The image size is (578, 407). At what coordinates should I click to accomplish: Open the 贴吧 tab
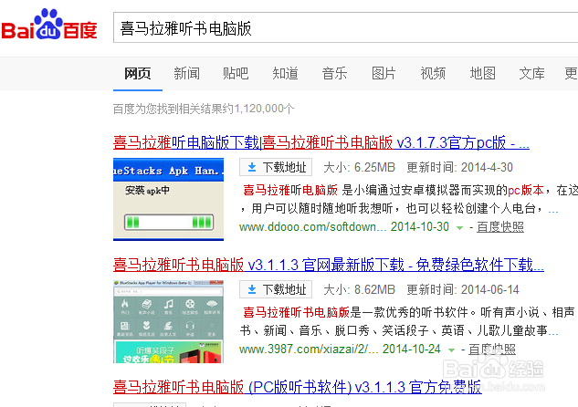236,73
